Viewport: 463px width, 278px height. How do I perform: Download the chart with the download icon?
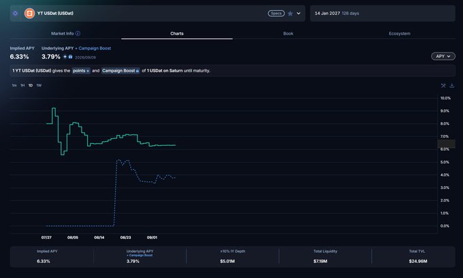coord(452,85)
